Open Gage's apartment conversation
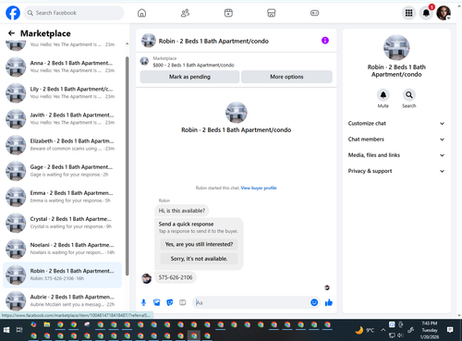462x341 pixels. click(x=62, y=171)
